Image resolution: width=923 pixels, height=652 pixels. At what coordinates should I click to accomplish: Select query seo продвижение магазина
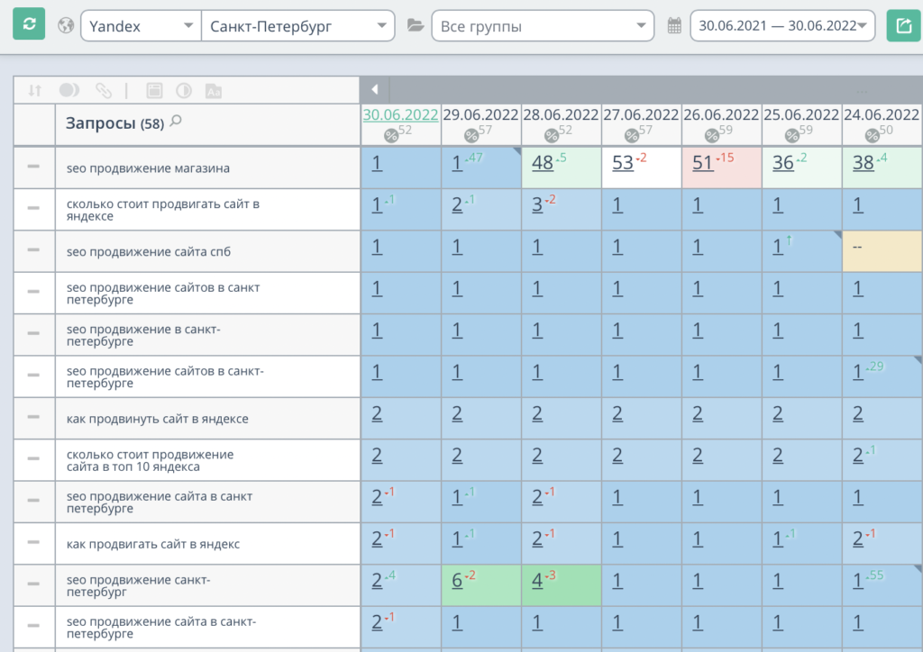point(148,168)
